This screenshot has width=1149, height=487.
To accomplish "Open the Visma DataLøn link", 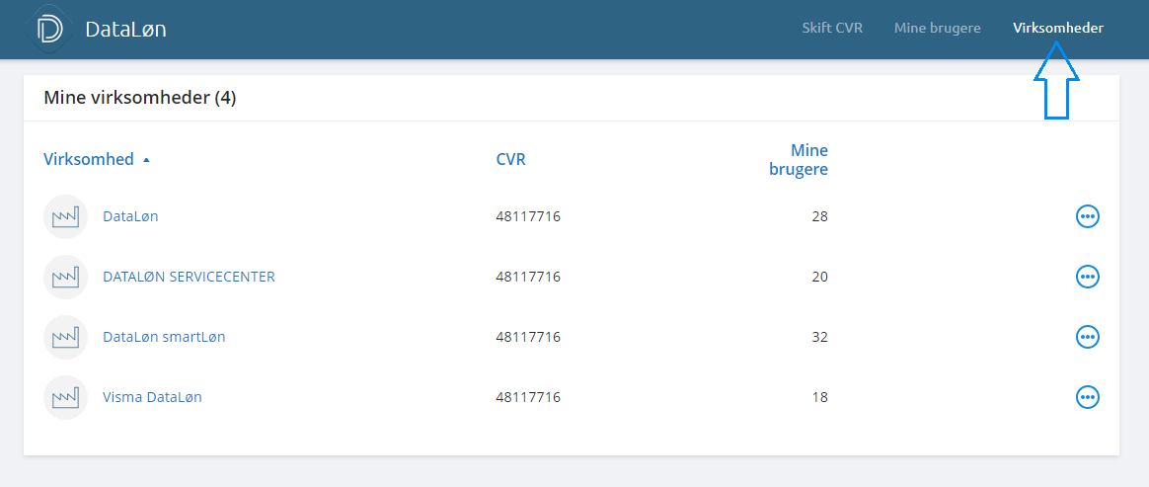I will [x=152, y=397].
